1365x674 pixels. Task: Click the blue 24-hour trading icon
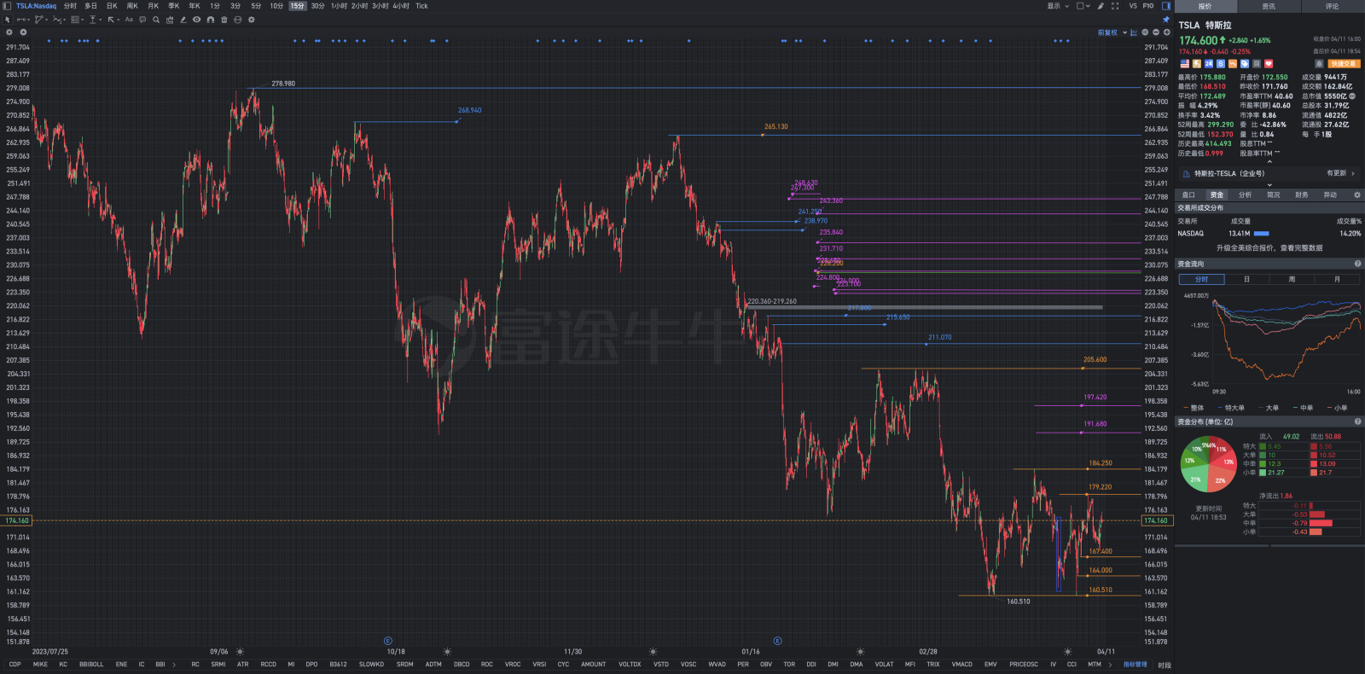pyautogui.click(x=1209, y=64)
